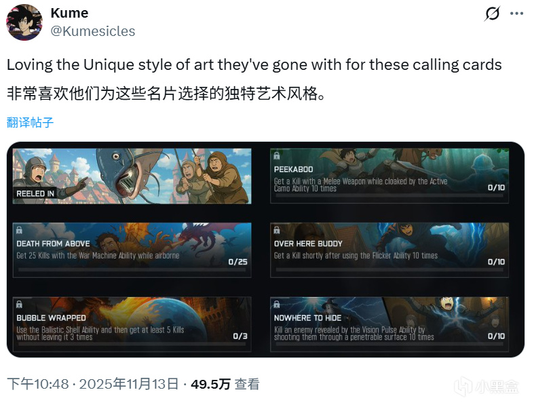This screenshot has height=407, width=534.
Task: Click the 小黑盒 watermark logo
Action: tap(487, 387)
